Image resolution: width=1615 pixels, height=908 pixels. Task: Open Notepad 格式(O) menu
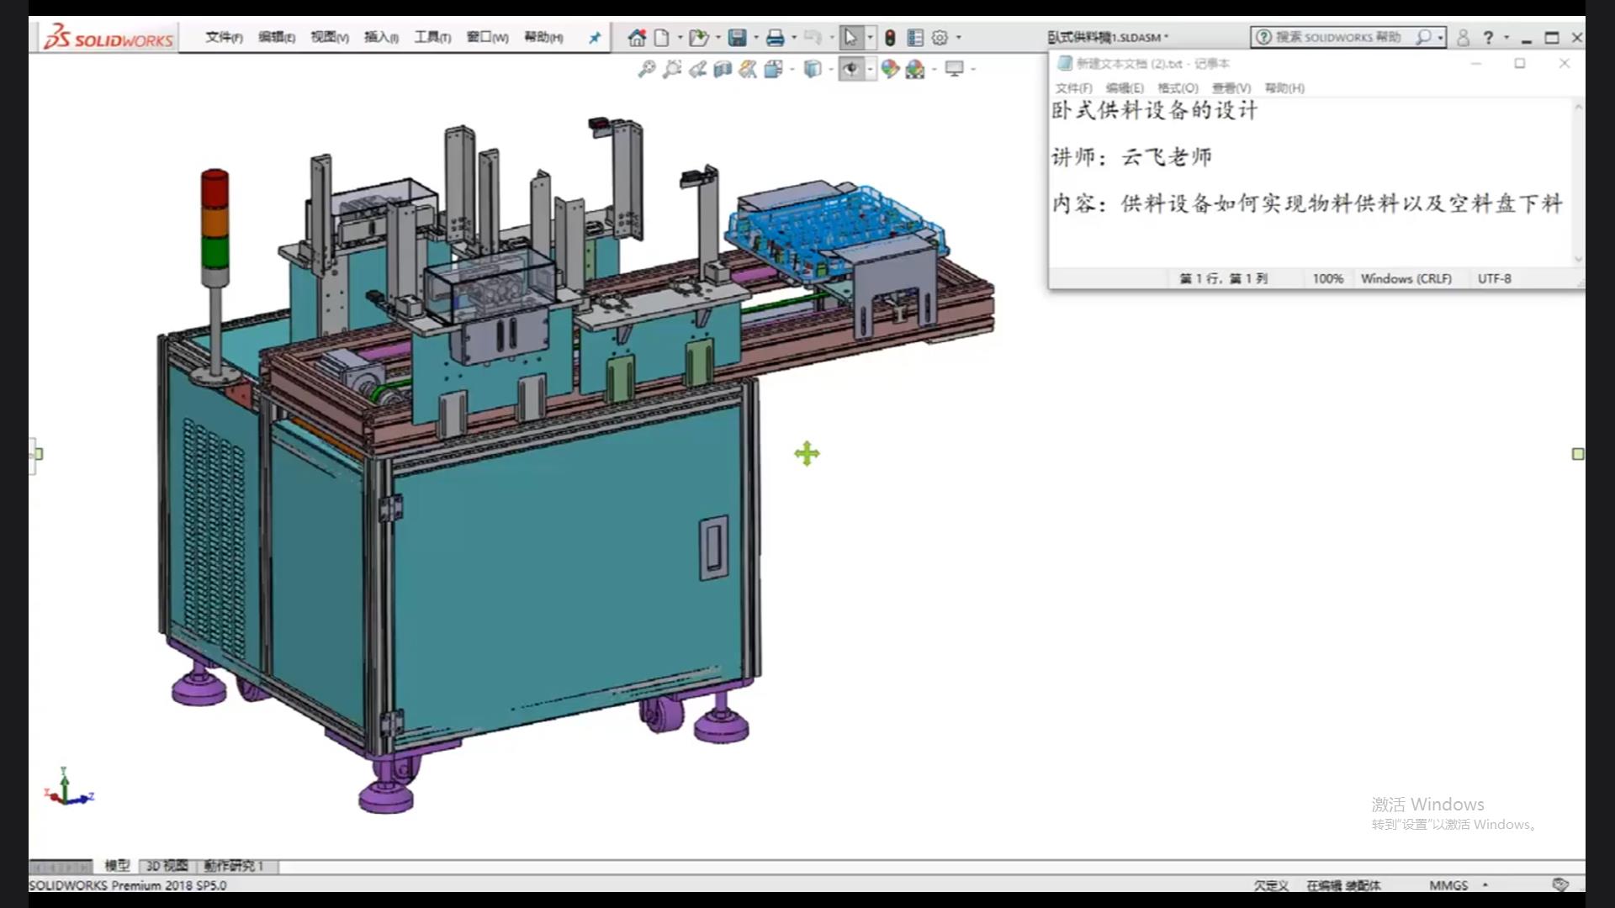coord(1178,88)
